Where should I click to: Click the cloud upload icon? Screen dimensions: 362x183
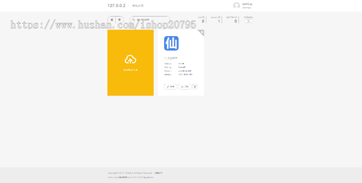pyautogui.click(x=130, y=59)
